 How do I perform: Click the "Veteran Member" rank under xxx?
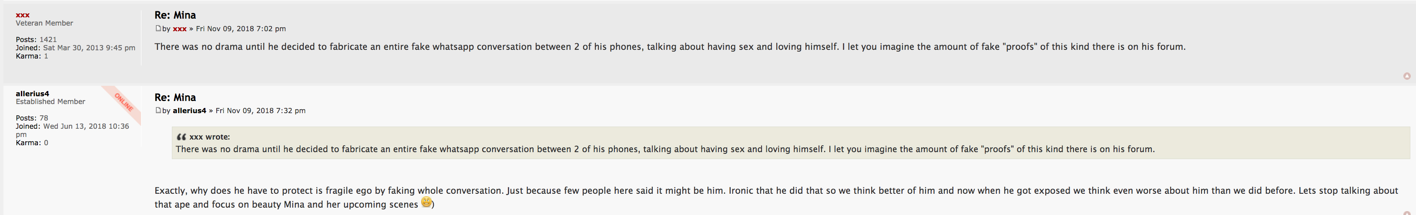pos(44,23)
